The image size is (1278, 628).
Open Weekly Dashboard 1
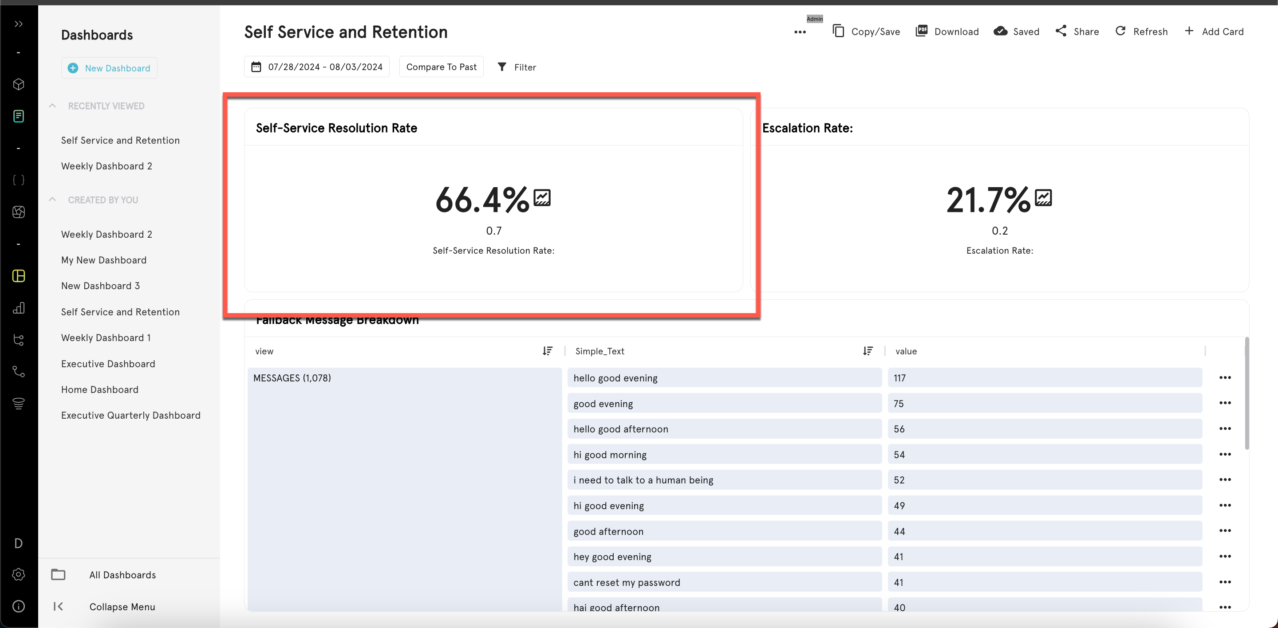(x=106, y=338)
